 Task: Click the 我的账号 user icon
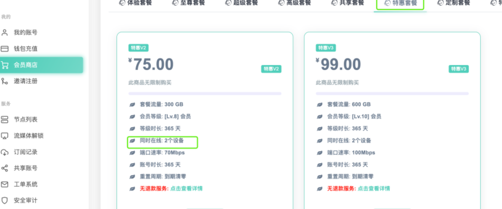pyautogui.click(x=5, y=32)
